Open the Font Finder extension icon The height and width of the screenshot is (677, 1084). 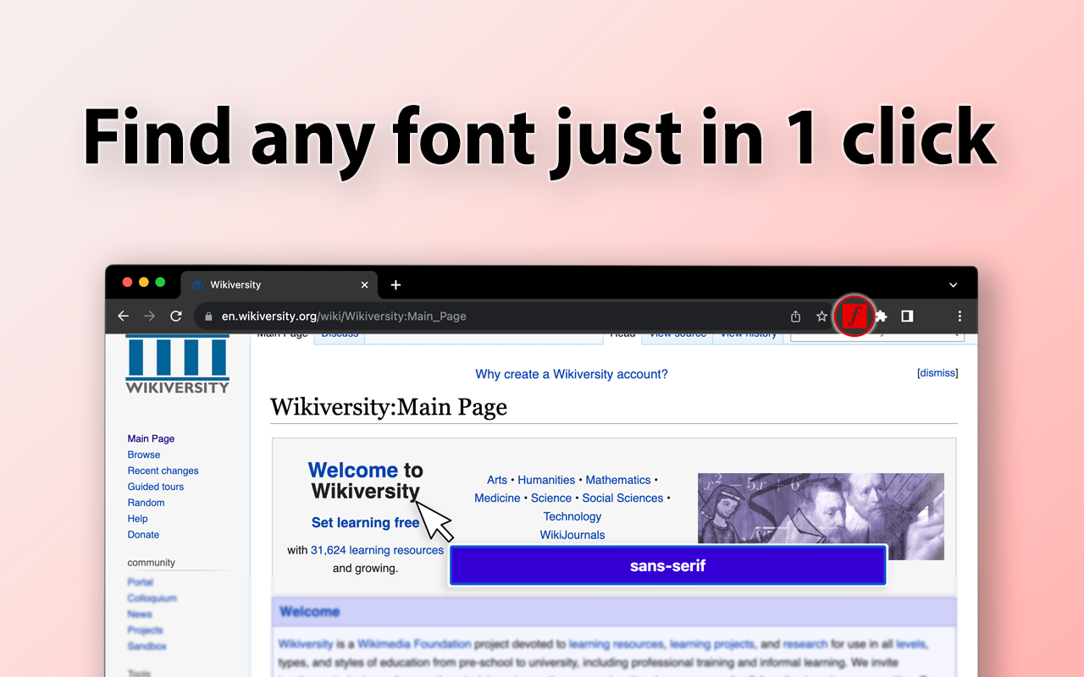tap(854, 316)
